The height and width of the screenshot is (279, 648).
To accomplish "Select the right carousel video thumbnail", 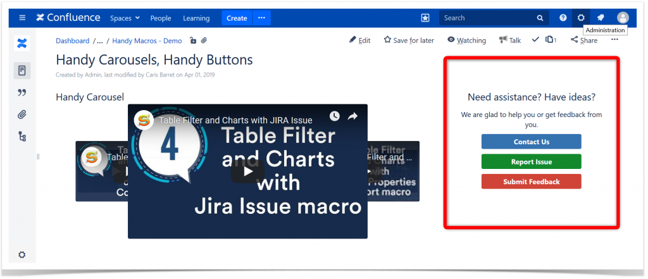I will point(394,171).
